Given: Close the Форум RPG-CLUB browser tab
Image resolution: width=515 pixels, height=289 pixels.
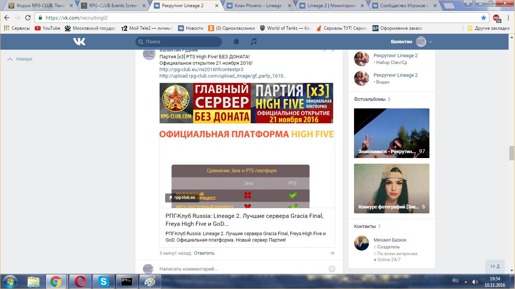Looking at the screenshot, I should point(71,6).
